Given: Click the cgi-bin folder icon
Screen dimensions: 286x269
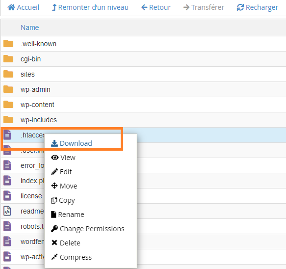Looking at the screenshot, I should coord(8,59).
